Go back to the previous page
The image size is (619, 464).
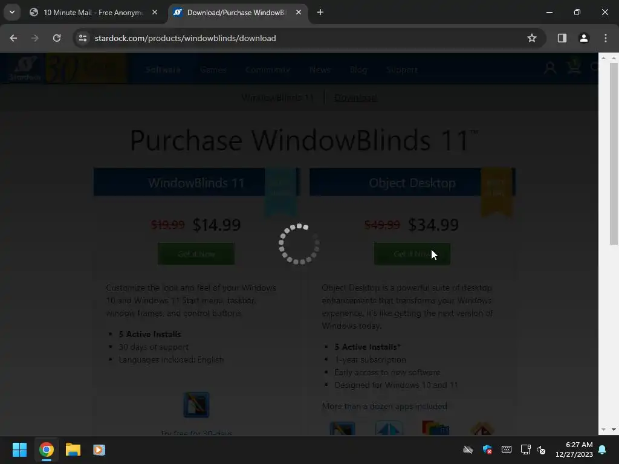[13, 38]
